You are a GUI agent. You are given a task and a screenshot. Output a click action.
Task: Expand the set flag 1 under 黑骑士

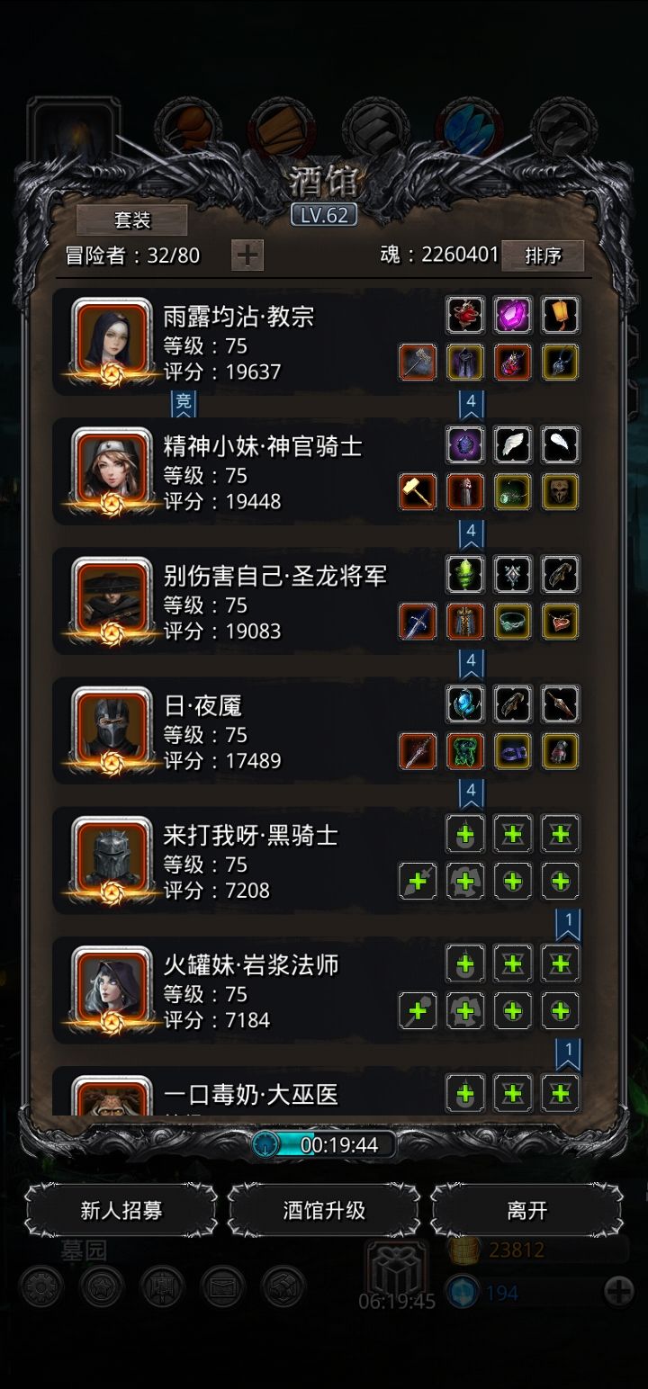[x=568, y=925]
